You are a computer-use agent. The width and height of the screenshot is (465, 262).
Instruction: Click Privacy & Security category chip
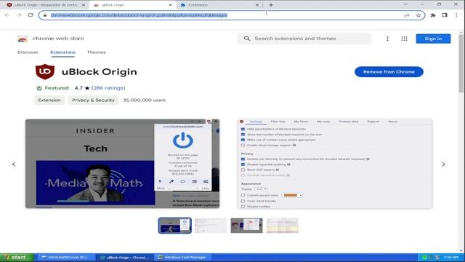click(x=93, y=100)
